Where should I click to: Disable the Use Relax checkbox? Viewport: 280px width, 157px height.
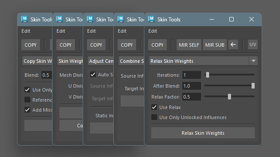pyautogui.click(x=154, y=107)
